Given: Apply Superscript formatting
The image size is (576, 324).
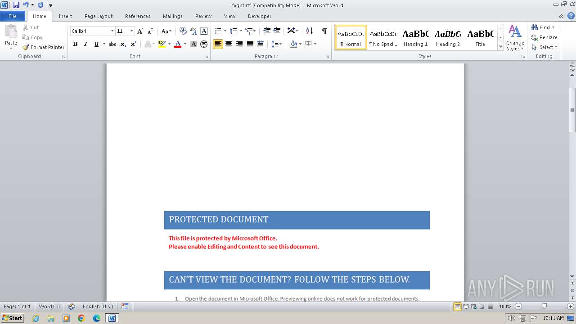Looking at the screenshot, I should (x=133, y=44).
